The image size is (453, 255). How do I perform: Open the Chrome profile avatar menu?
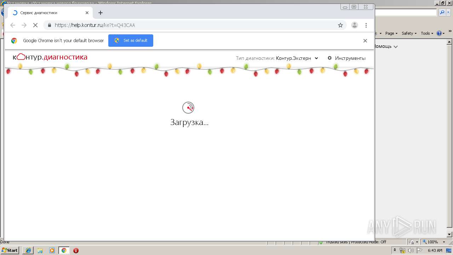point(354,25)
